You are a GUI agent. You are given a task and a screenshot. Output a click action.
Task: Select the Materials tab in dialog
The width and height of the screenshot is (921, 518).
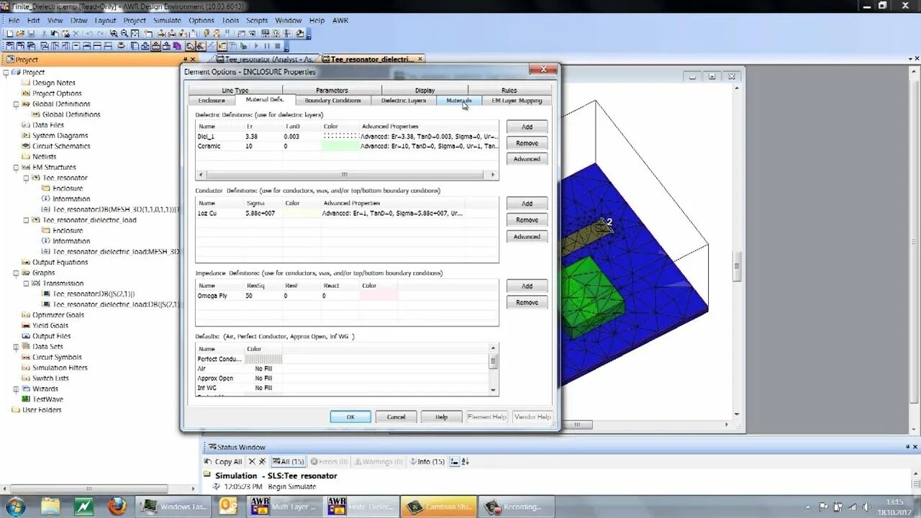coord(458,101)
